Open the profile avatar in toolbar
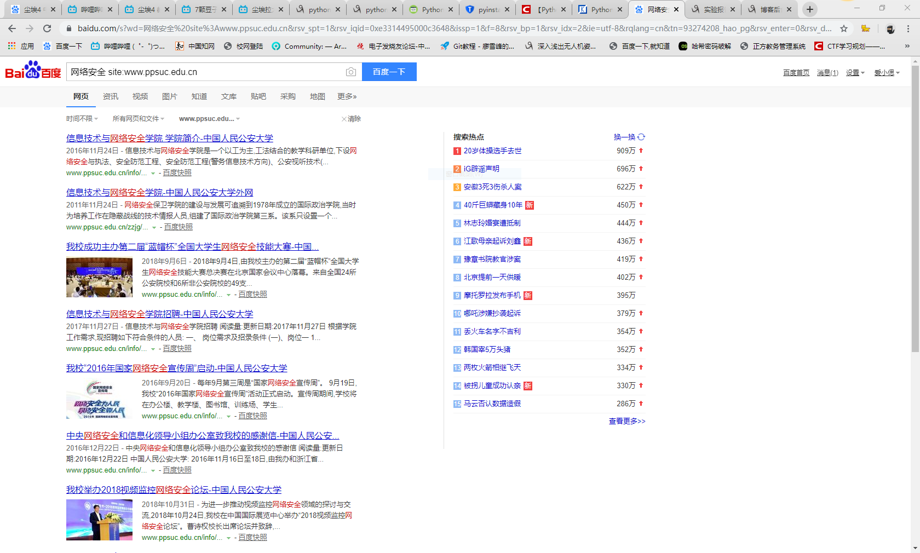 point(890,28)
